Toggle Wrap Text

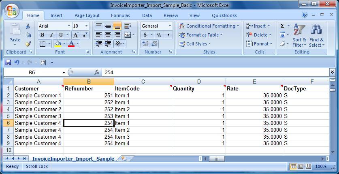[x=128, y=26]
